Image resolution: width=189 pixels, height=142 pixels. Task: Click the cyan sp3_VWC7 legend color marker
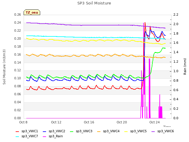tap(17, 137)
